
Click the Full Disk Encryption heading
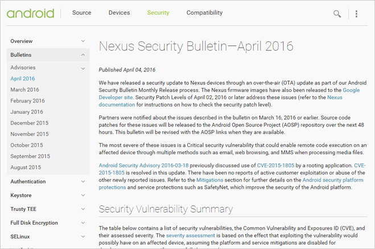click(34, 223)
